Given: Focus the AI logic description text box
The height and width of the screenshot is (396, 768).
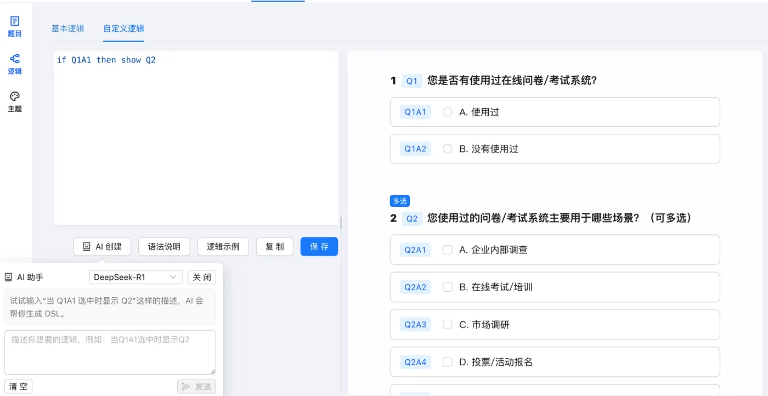Looking at the screenshot, I should click(x=110, y=352).
